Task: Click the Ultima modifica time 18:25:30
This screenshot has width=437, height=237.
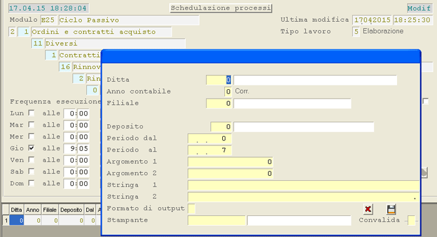Action: [x=413, y=20]
